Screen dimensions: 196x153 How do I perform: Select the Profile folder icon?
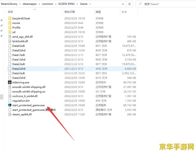[10, 28]
